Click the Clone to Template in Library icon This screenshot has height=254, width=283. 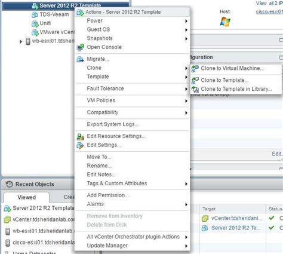[195, 90]
